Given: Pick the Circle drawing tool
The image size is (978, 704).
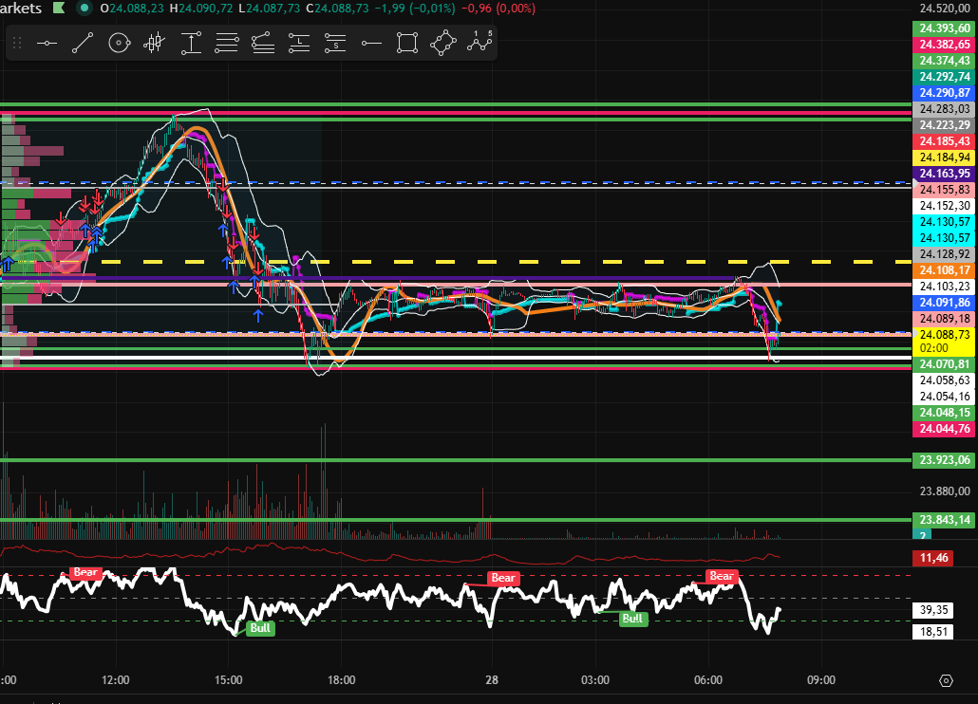Looking at the screenshot, I should (x=119, y=43).
